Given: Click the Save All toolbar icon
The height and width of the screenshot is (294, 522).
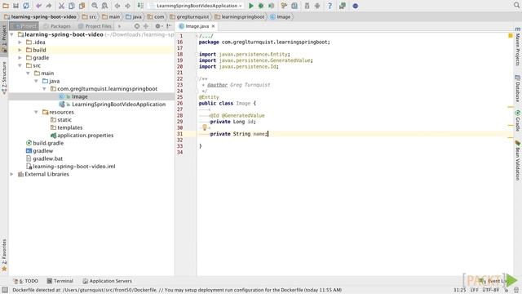Looking at the screenshot, I should [x=15, y=6].
